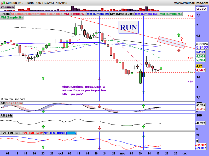Click the 5.28 level label
The image size is (209, 156).
click(x=190, y=57)
